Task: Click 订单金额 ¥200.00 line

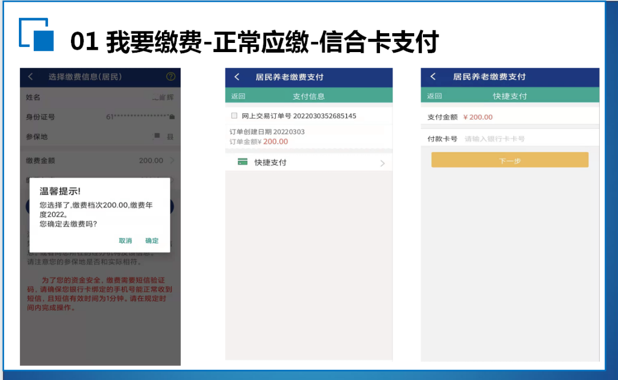Action: click(259, 141)
